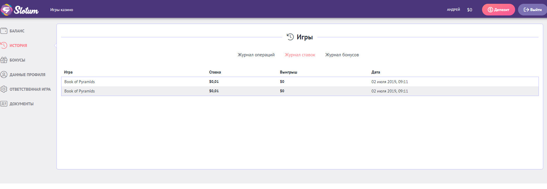The image size is (547, 189).
Task: Click the username АНДРЕЙ in header
Action: (453, 10)
